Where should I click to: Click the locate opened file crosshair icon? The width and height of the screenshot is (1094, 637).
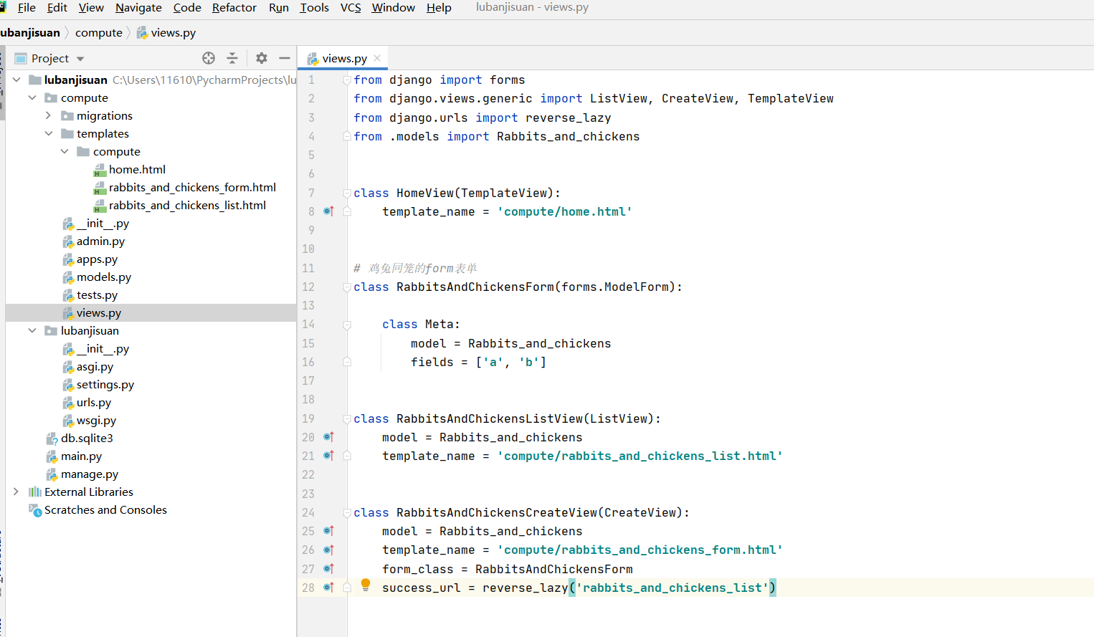(209, 58)
